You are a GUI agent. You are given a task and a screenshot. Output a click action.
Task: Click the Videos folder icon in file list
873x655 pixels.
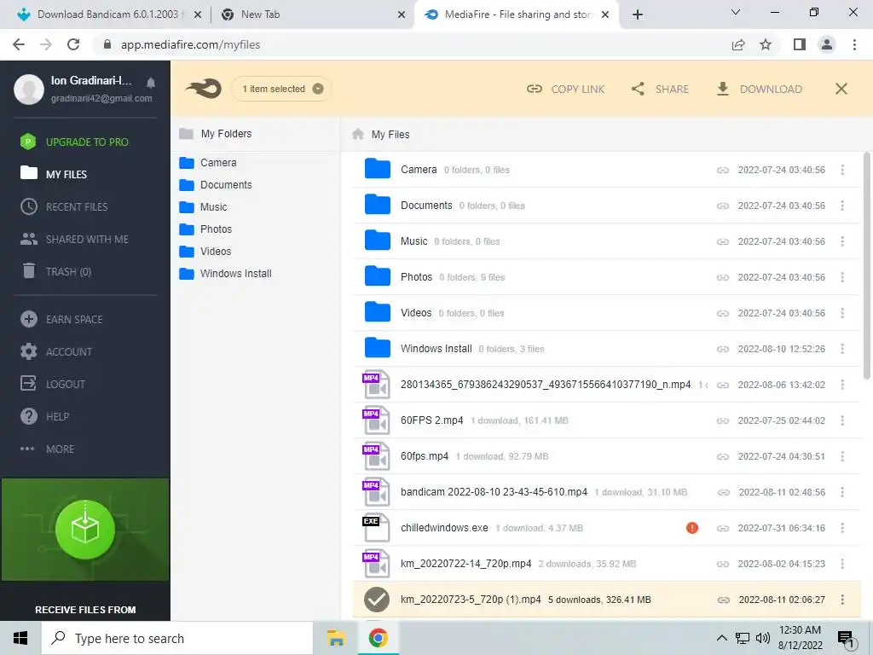(378, 312)
